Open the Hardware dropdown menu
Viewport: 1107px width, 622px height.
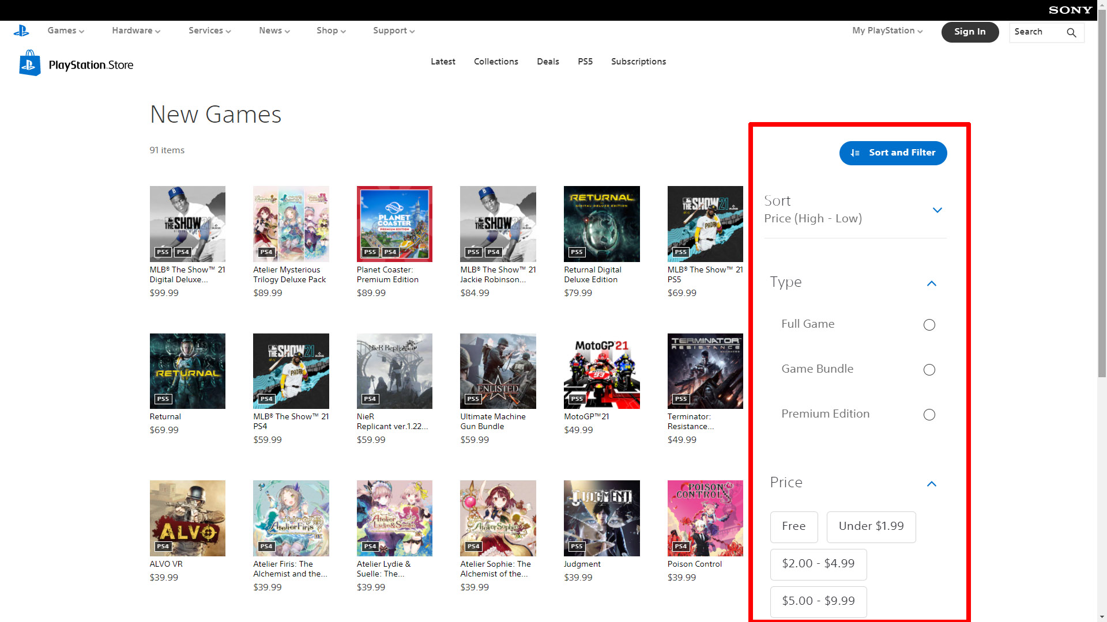(x=136, y=31)
